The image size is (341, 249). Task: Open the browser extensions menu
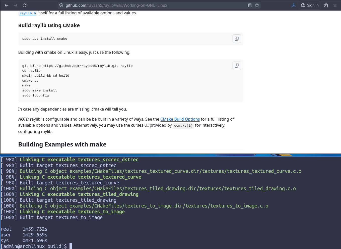tap(326, 5)
